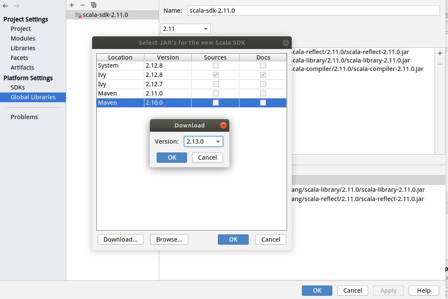Confirm Download dialog with OK
448x299 pixels.
[172, 158]
